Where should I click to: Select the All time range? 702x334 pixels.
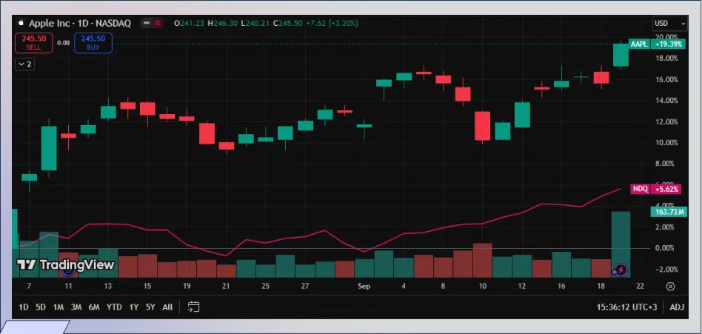[167, 307]
